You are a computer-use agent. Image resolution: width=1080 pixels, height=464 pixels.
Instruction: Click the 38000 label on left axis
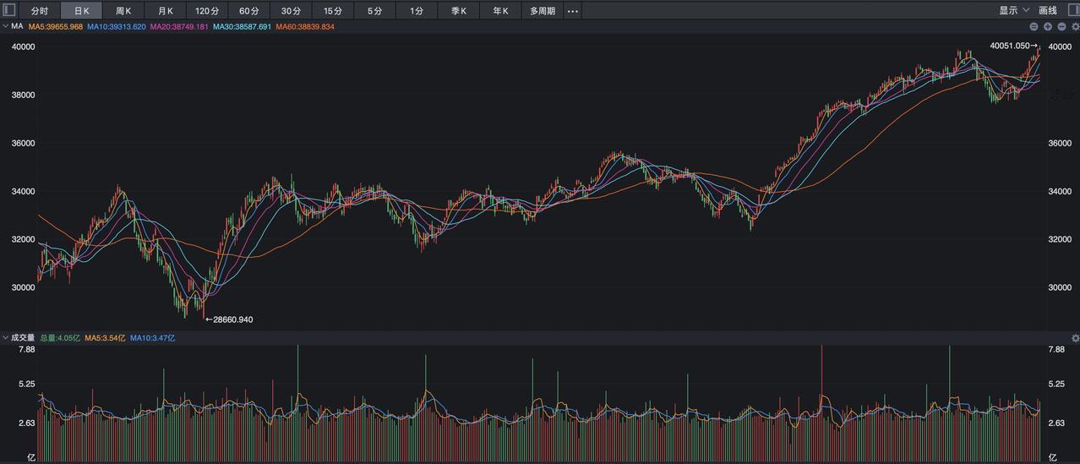pos(23,95)
